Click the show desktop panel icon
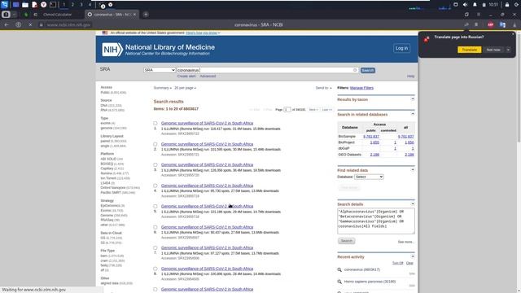The image size is (521, 293). [x=15, y=5]
